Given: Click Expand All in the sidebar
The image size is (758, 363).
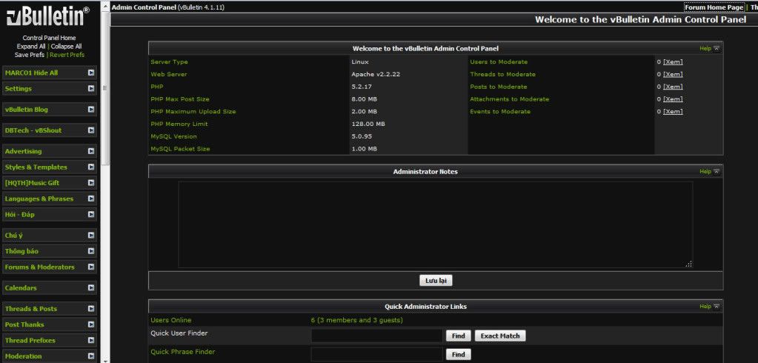Looking at the screenshot, I should pos(32,46).
